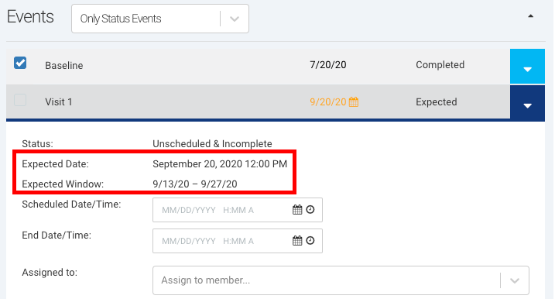This screenshot has width=555, height=299.
Task: Click orange calendar icon beside 9/20/20
Action: click(354, 102)
